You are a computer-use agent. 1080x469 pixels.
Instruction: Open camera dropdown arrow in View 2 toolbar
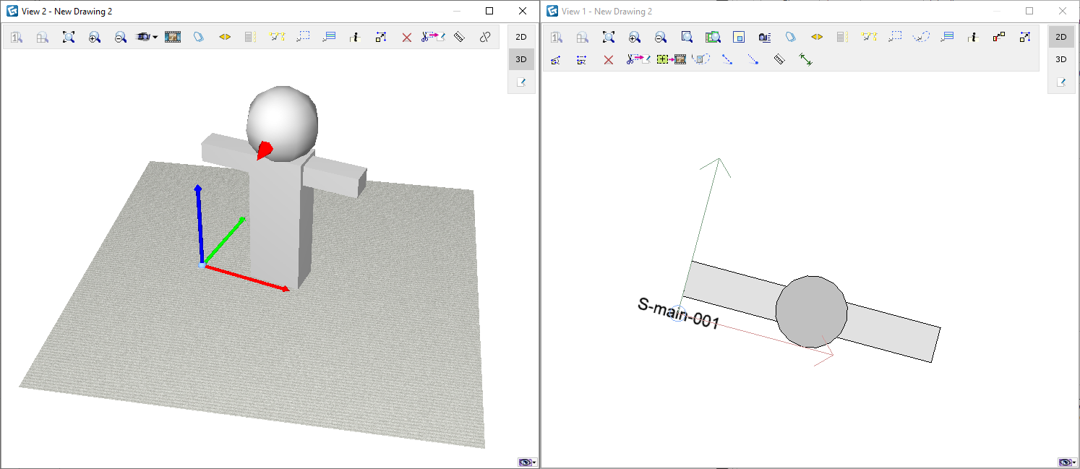pos(155,37)
